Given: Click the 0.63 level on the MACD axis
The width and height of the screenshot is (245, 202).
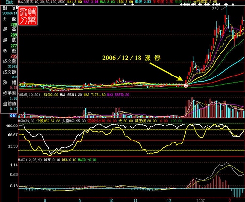Looking at the screenshot, I should click(14, 175).
